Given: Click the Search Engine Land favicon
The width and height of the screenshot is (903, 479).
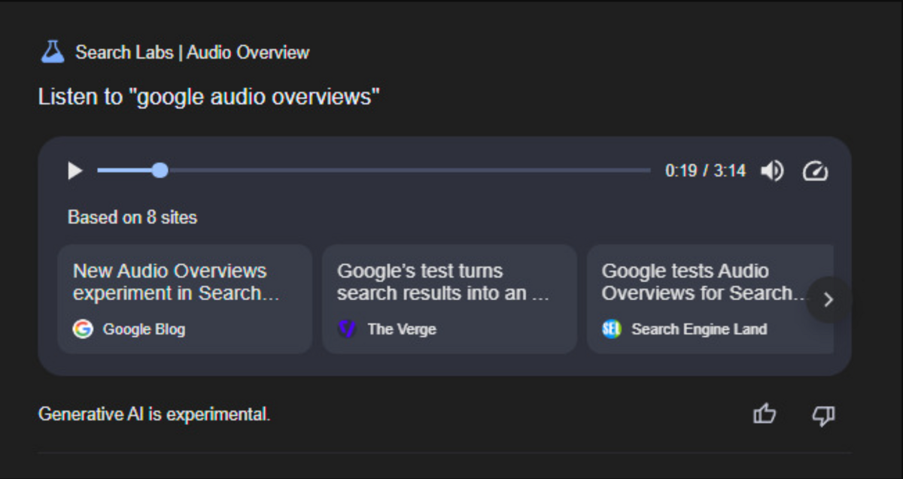Looking at the screenshot, I should [x=612, y=329].
